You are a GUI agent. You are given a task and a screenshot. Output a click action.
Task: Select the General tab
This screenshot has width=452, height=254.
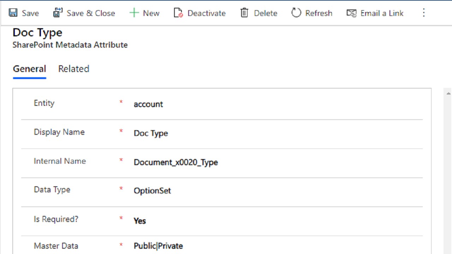[x=29, y=69]
